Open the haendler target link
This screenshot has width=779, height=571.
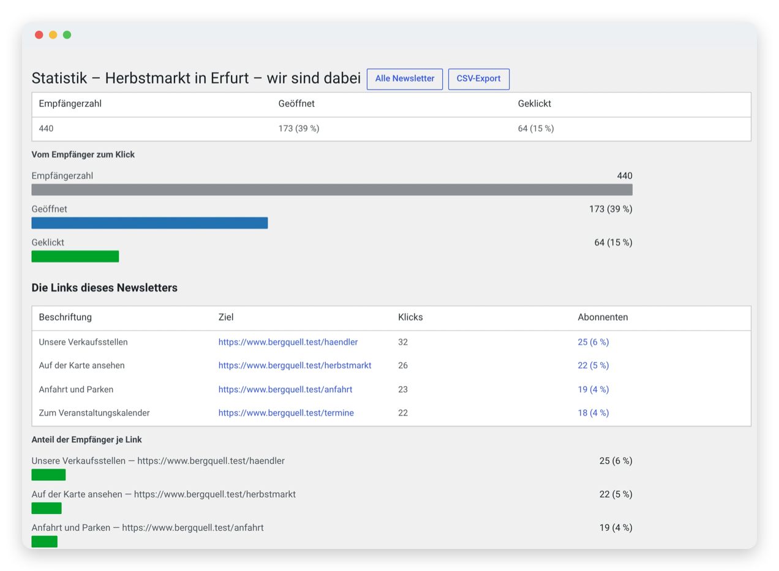tap(288, 342)
